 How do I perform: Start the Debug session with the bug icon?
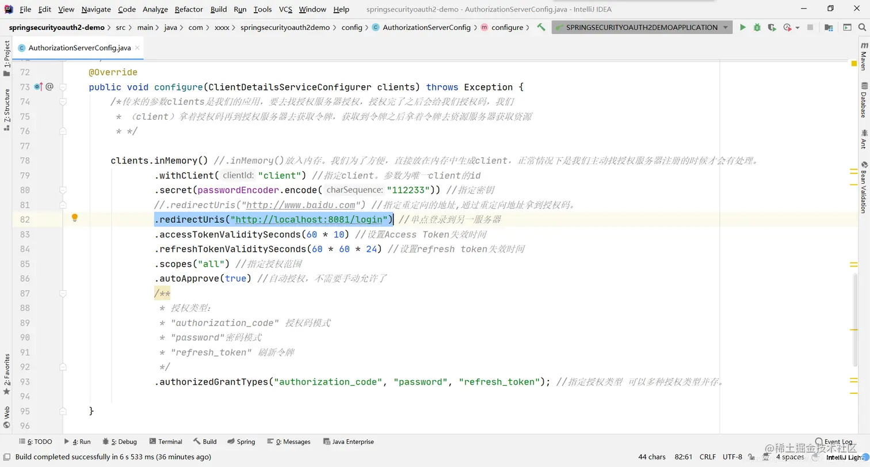757,27
